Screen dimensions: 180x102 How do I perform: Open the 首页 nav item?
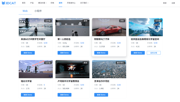click(x=24, y=3)
